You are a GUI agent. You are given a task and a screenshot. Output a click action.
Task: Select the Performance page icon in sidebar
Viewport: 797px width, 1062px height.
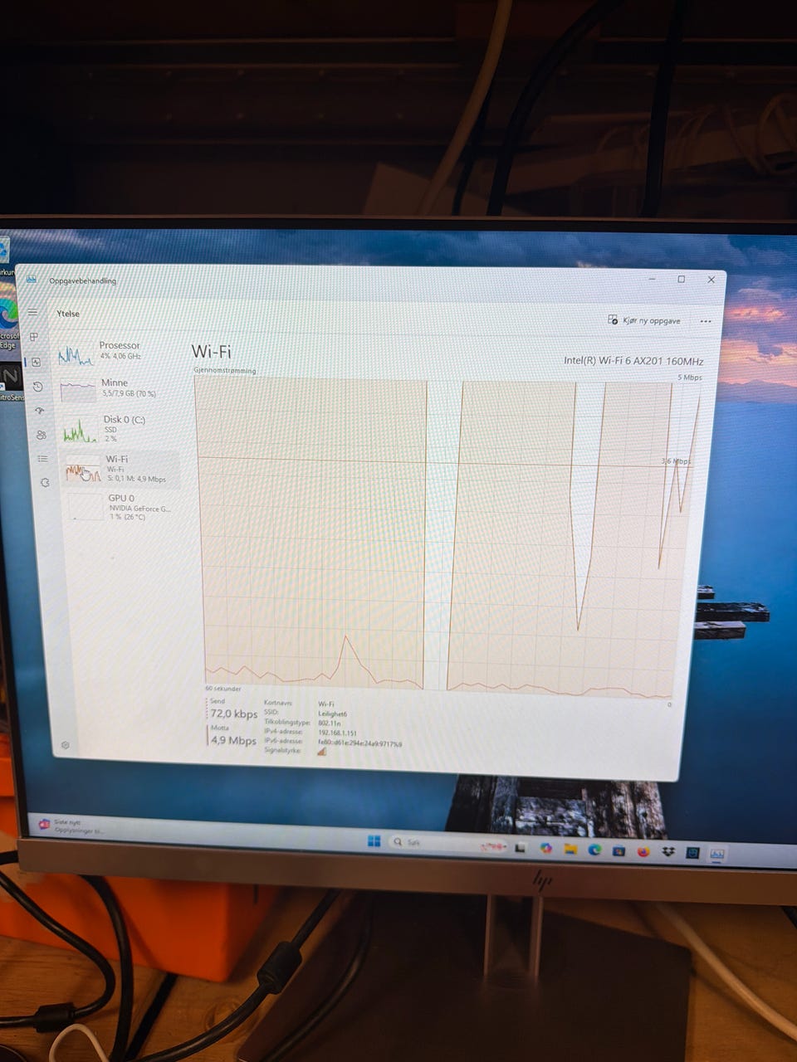point(36,363)
